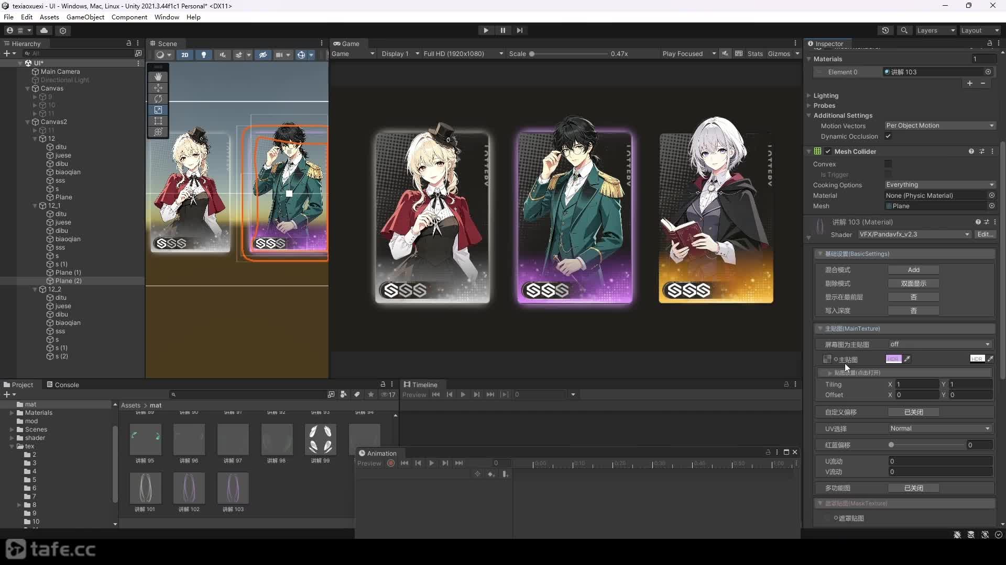Select the Move tool in Scene overlay
The image size is (1006, 565).
click(158, 88)
